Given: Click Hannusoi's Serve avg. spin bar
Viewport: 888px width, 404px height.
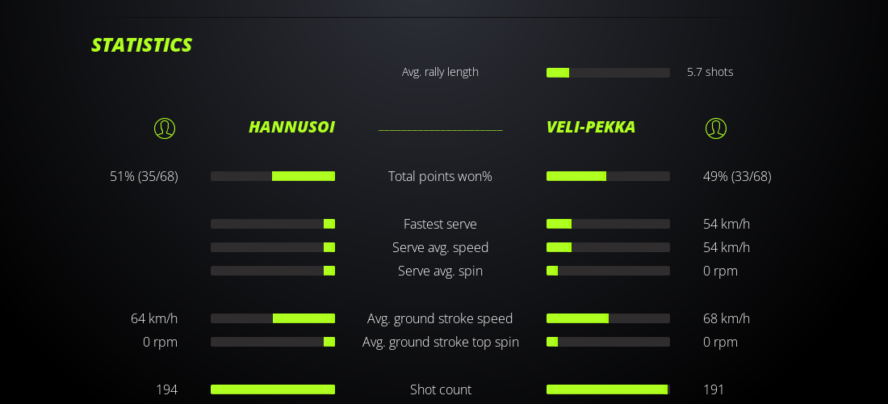Looking at the screenshot, I should click(x=273, y=271).
